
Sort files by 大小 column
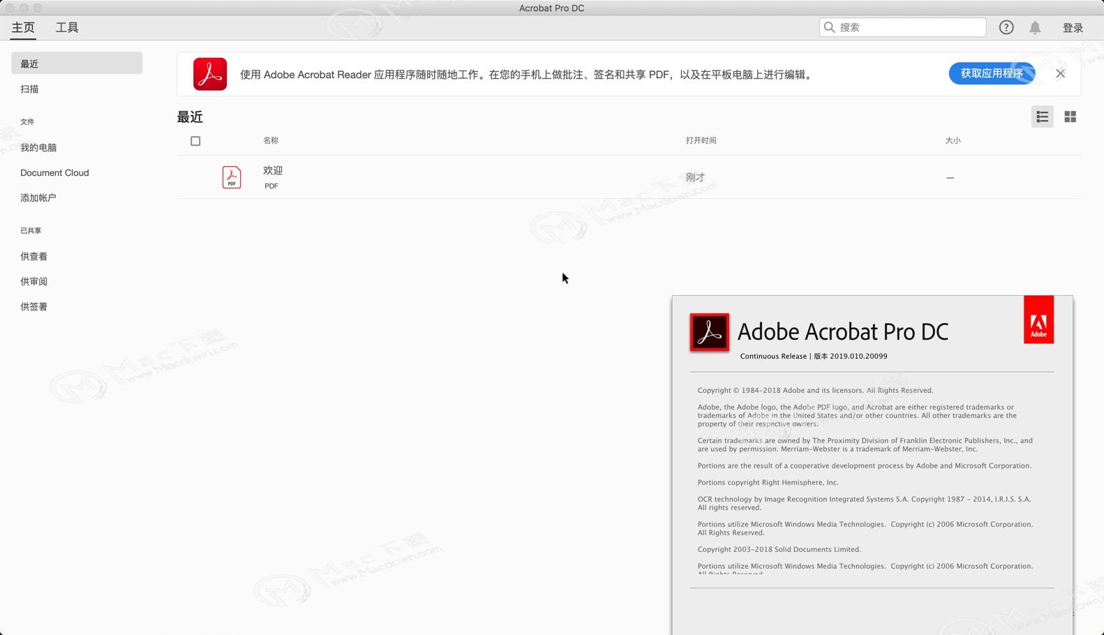[x=953, y=140]
